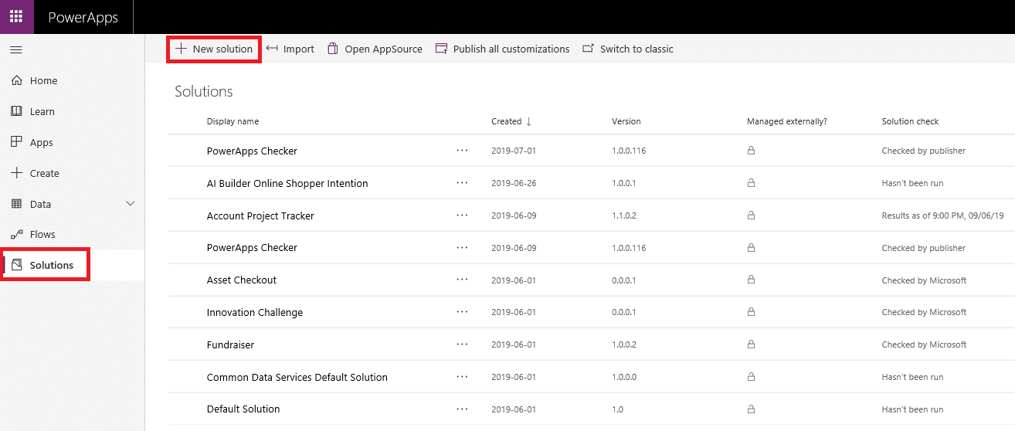
Task: Click the Switch to classic icon
Action: click(x=589, y=49)
